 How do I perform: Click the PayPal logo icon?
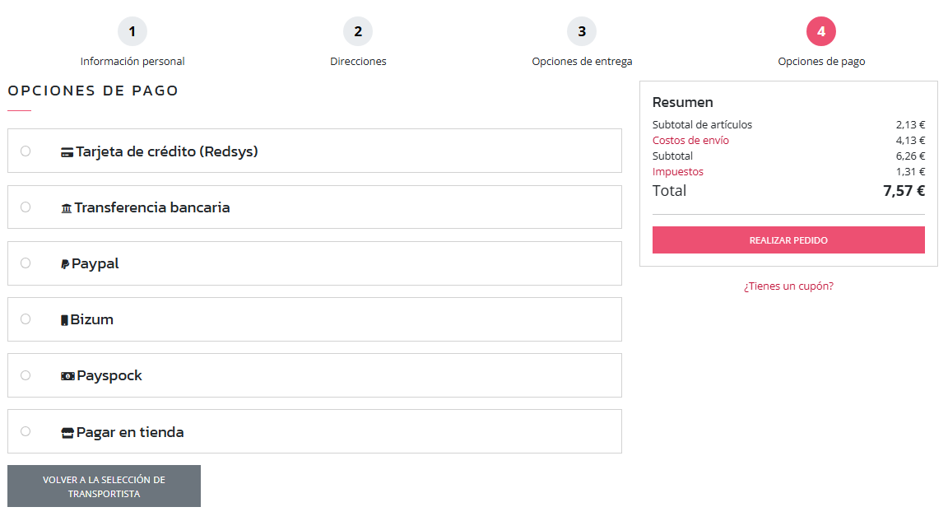65,264
